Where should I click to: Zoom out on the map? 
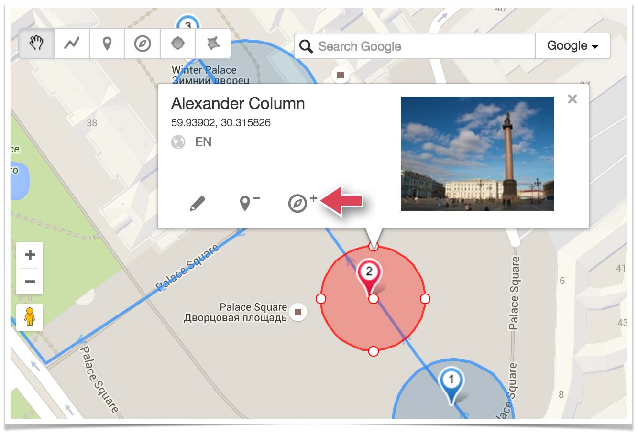[30, 282]
